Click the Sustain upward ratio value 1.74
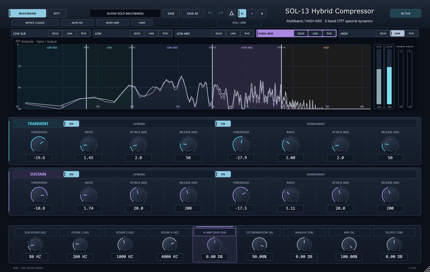The image size is (430, 272). click(x=88, y=208)
